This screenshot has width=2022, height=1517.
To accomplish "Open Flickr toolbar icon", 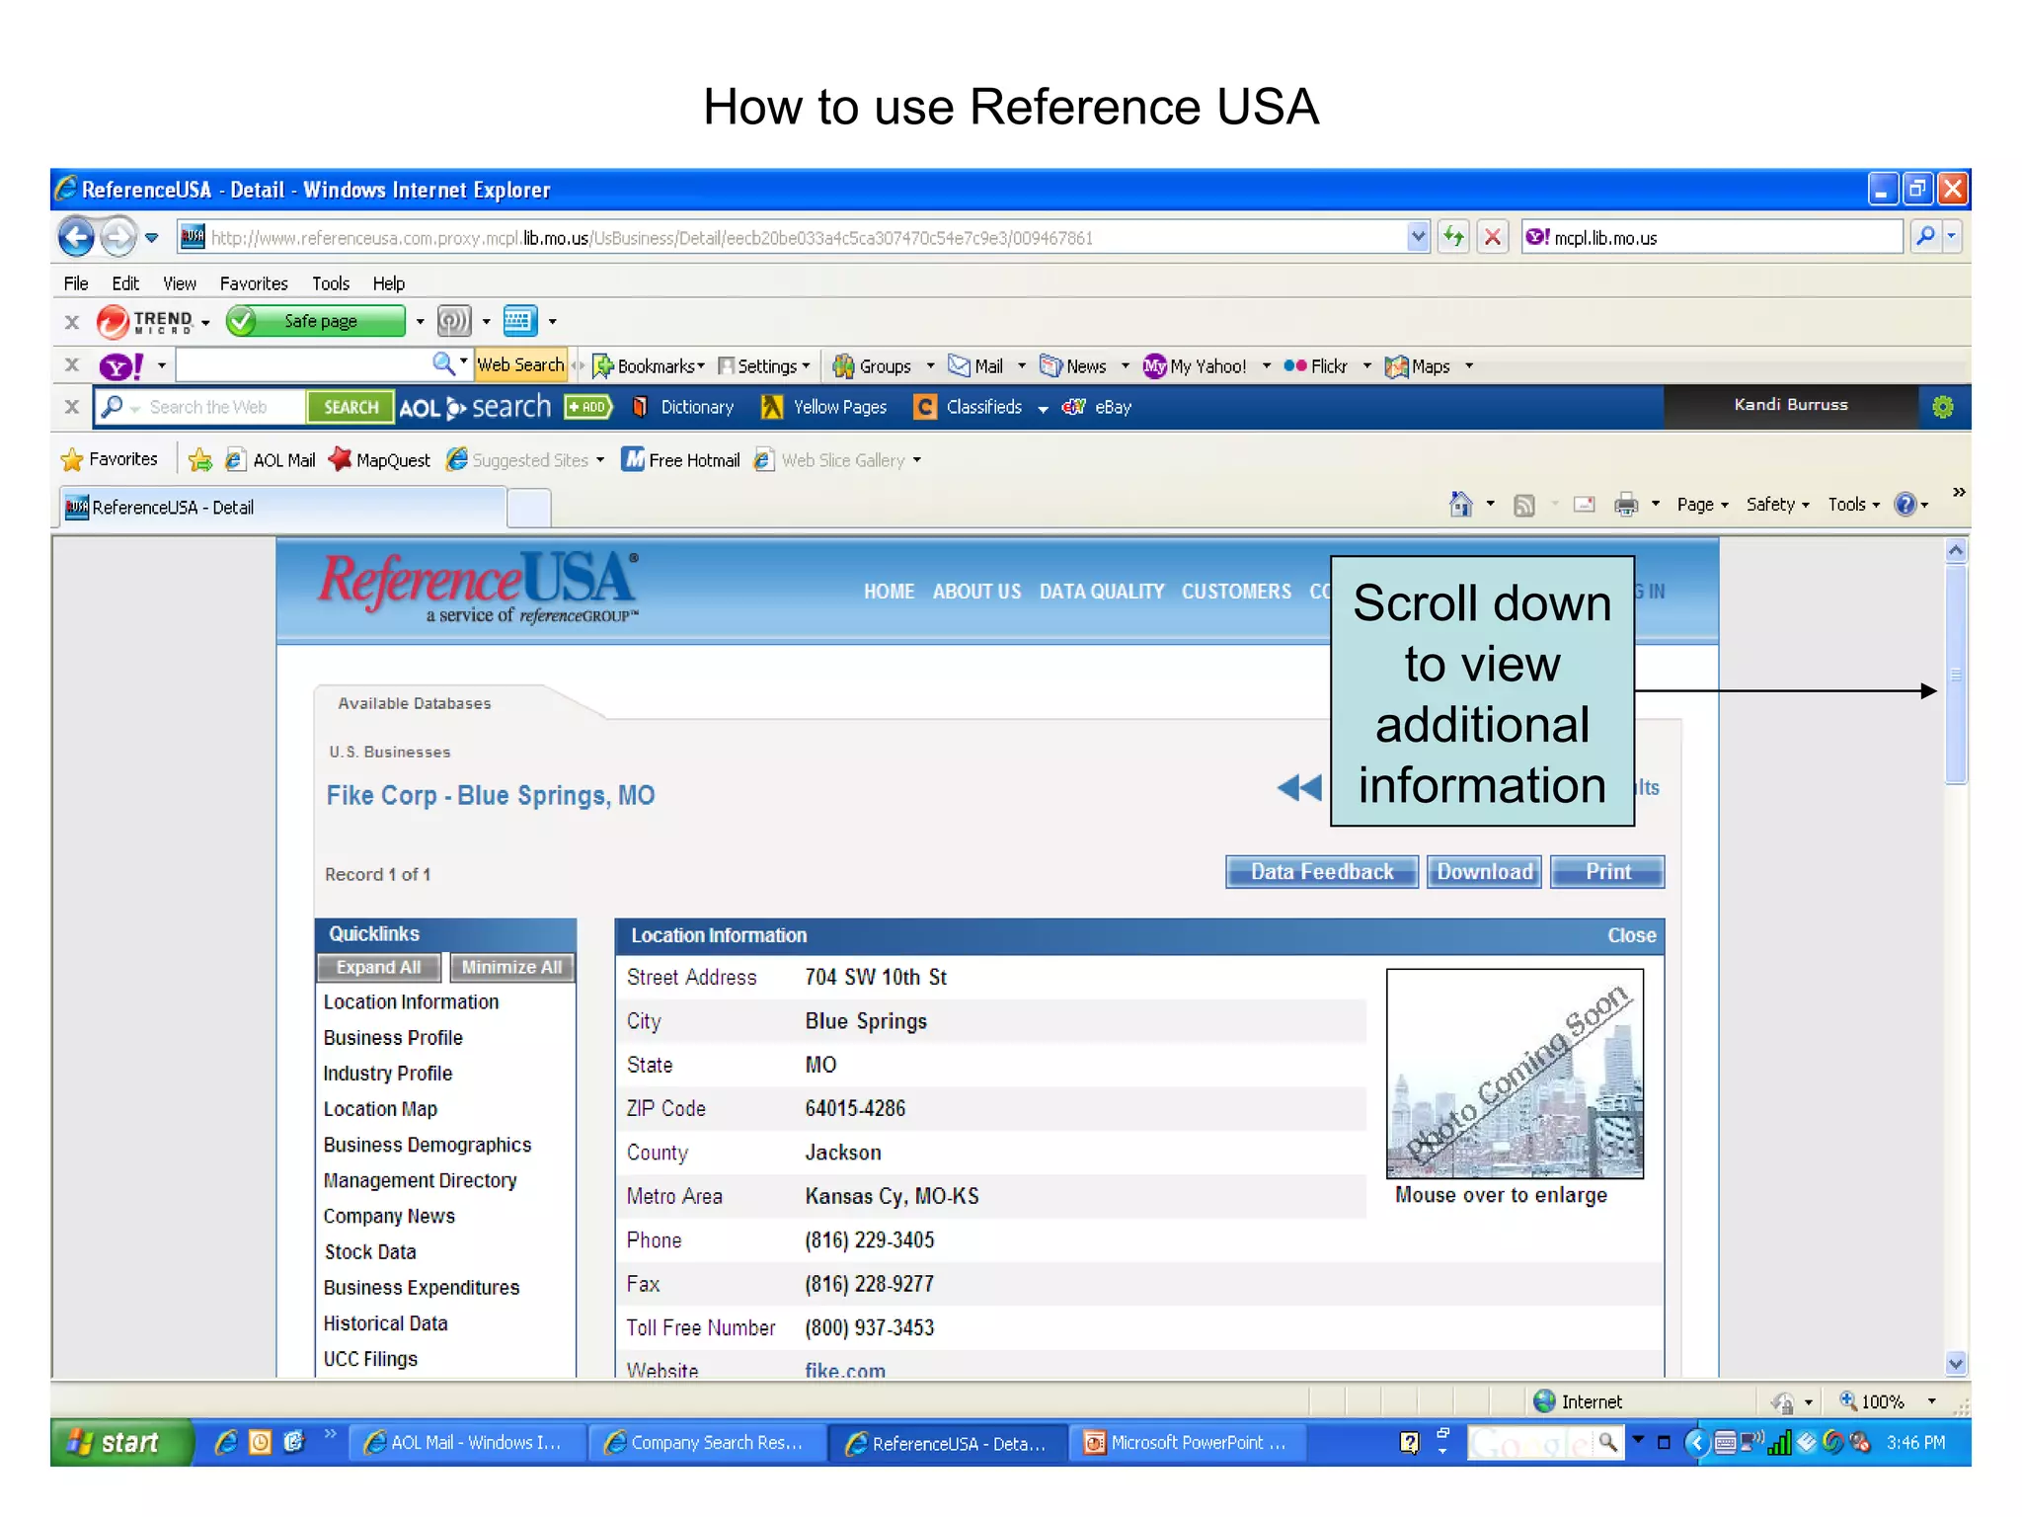I will click(1294, 366).
